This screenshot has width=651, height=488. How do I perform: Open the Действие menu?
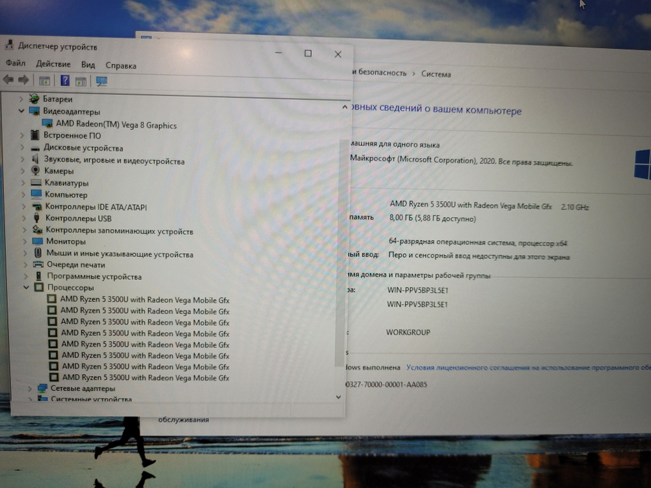point(53,64)
